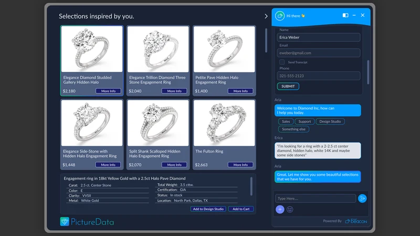
Task: Open the Chat Beacon powered-by logo
Action: [x=356, y=221]
